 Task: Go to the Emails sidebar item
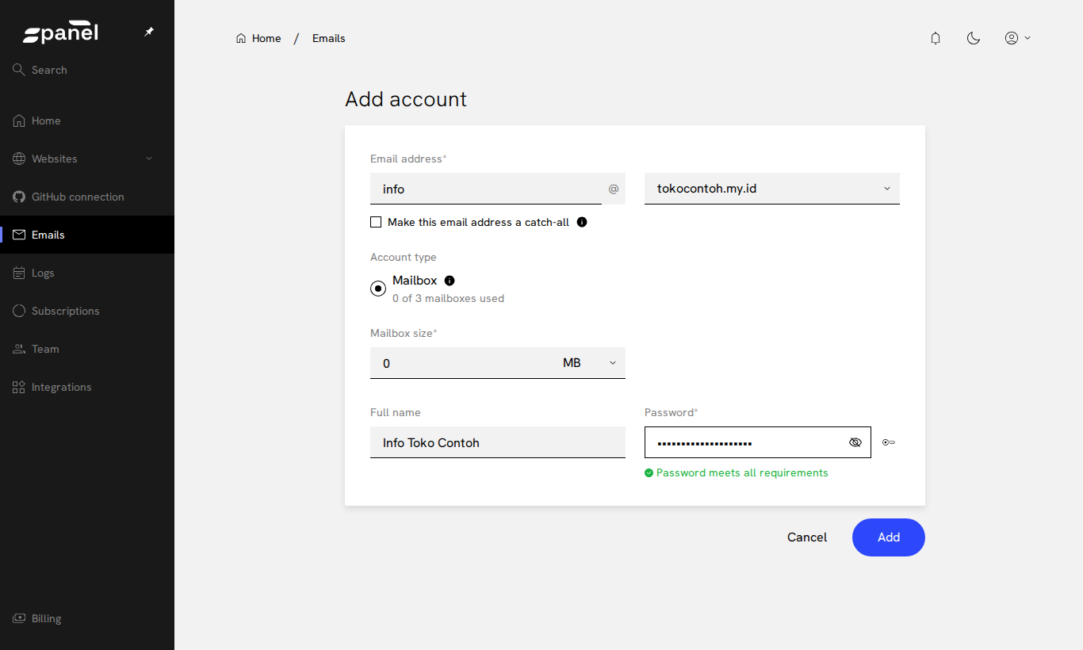click(x=87, y=235)
